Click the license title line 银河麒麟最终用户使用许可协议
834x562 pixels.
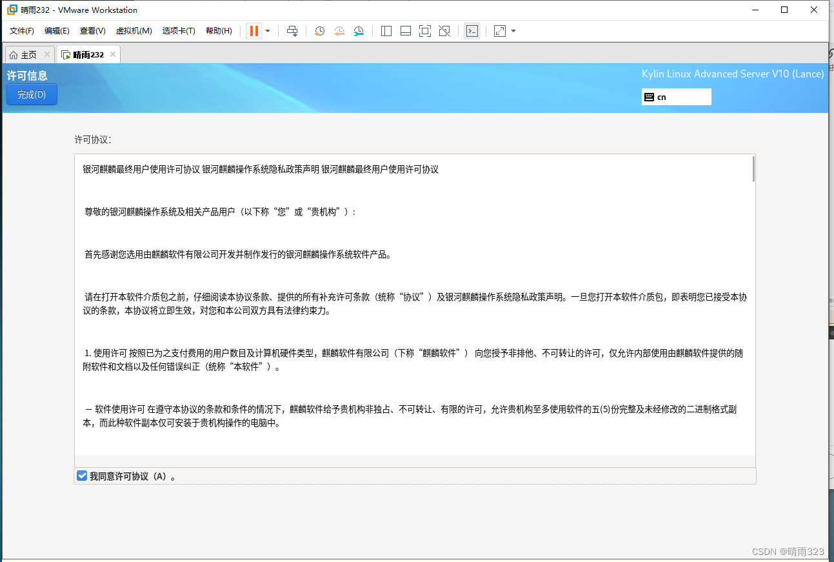coord(261,169)
